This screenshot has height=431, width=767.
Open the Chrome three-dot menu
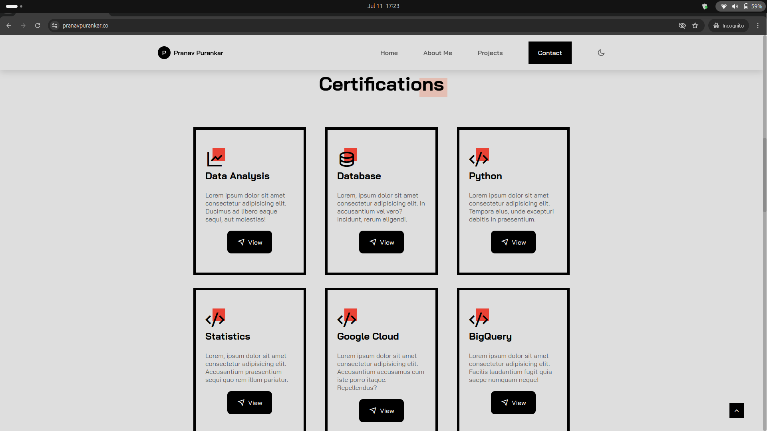[758, 25]
